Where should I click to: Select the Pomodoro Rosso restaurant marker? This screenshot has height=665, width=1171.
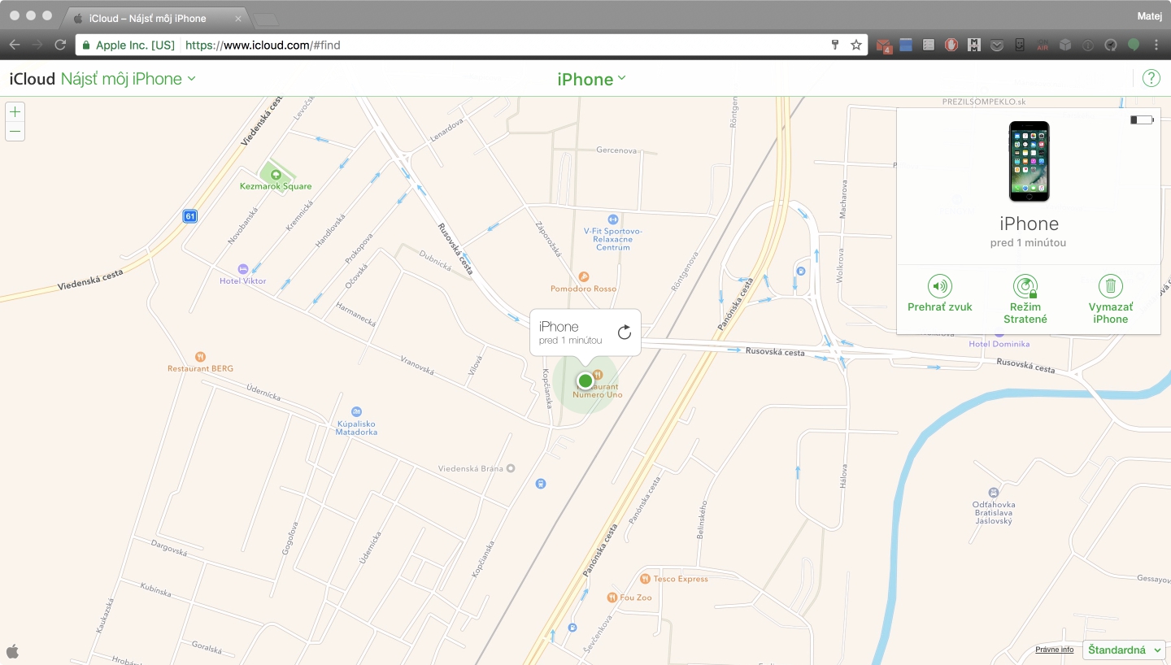[583, 276]
